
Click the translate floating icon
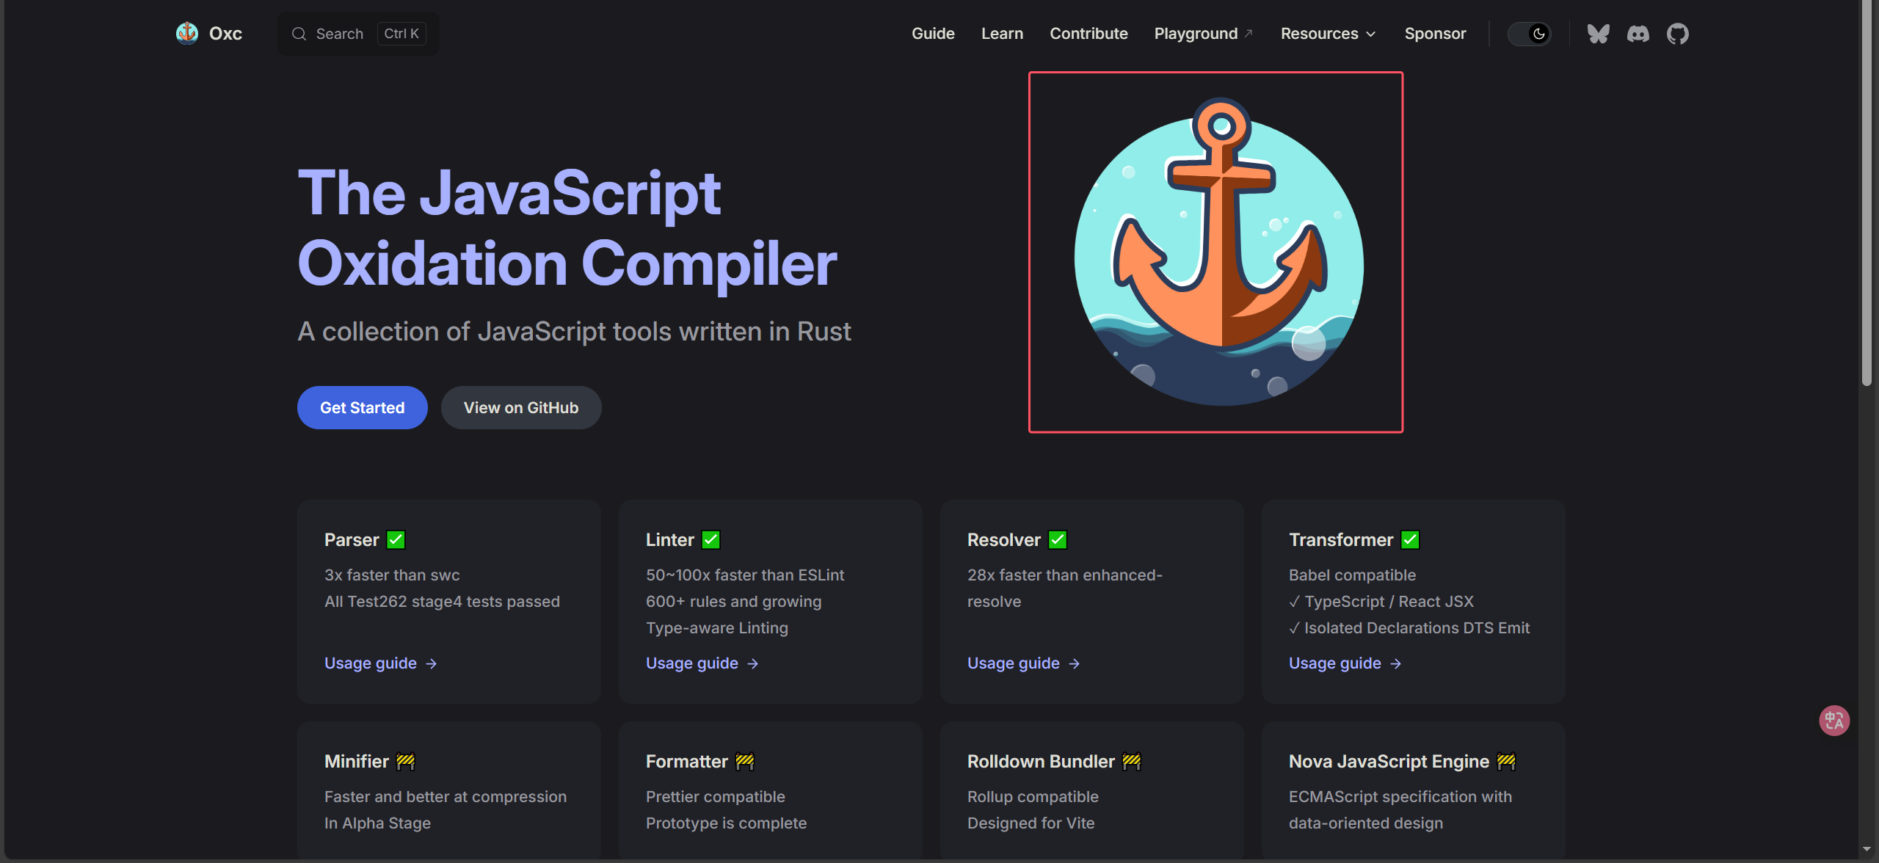pos(1833,720)
